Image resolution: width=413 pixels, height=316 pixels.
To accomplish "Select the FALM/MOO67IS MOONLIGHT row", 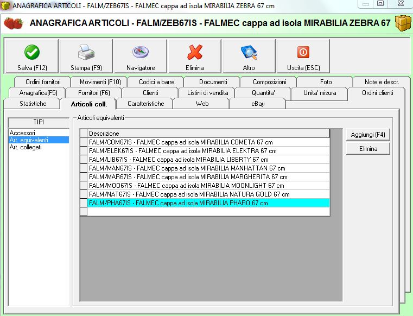I will point(208,186).
